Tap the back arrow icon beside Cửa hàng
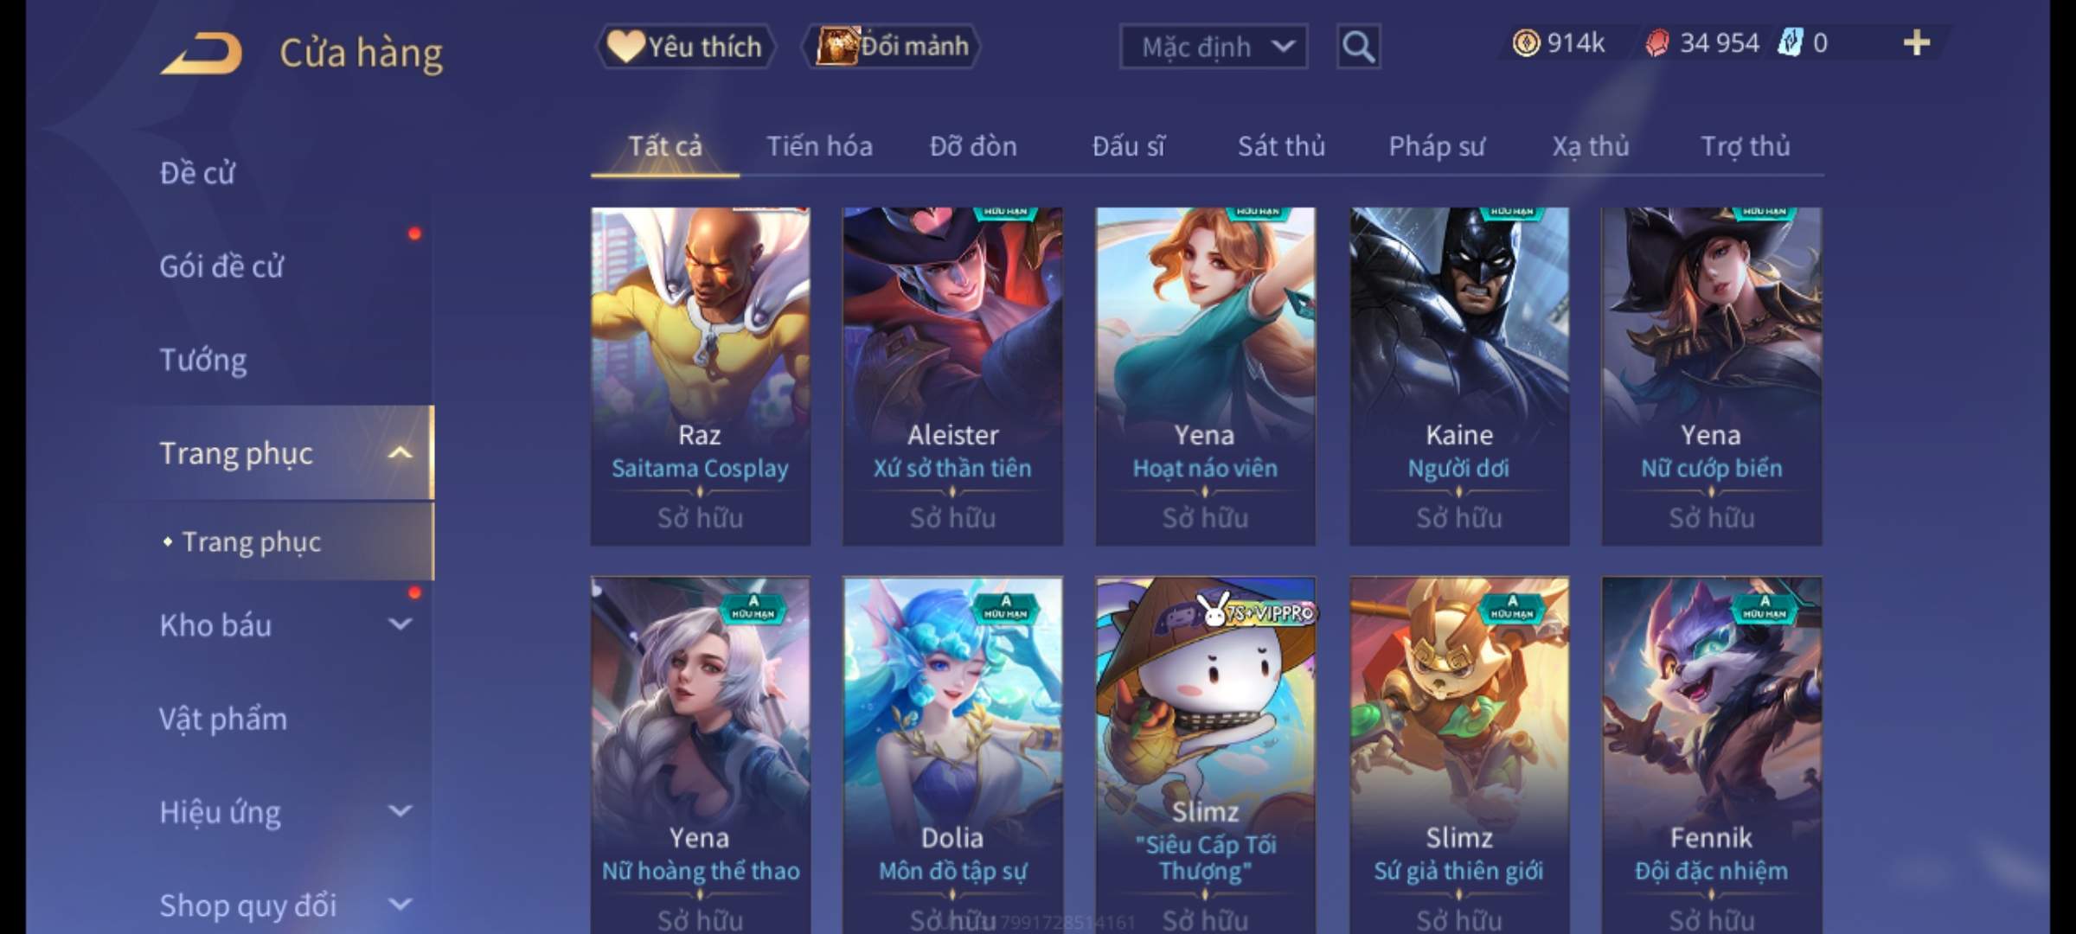This screenshot has width=2076, height=934. [x=201, y=53]
